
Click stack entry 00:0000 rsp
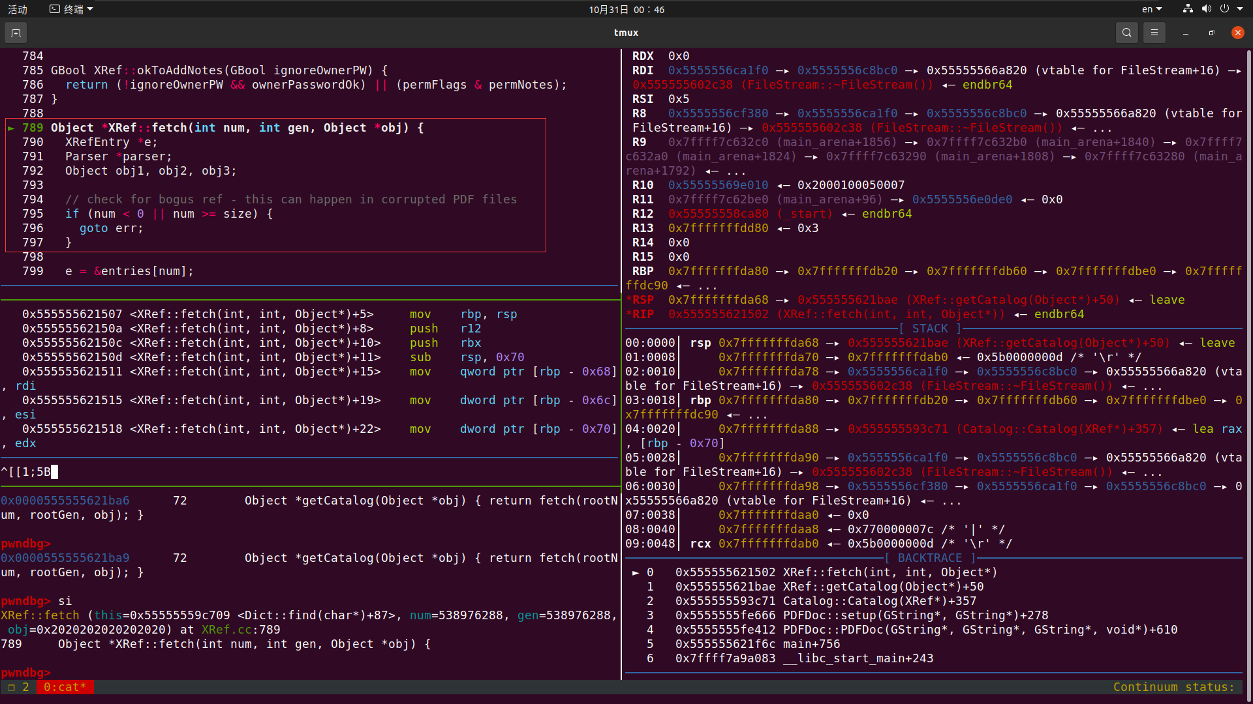pyautogui.click(x=930, y=343)
